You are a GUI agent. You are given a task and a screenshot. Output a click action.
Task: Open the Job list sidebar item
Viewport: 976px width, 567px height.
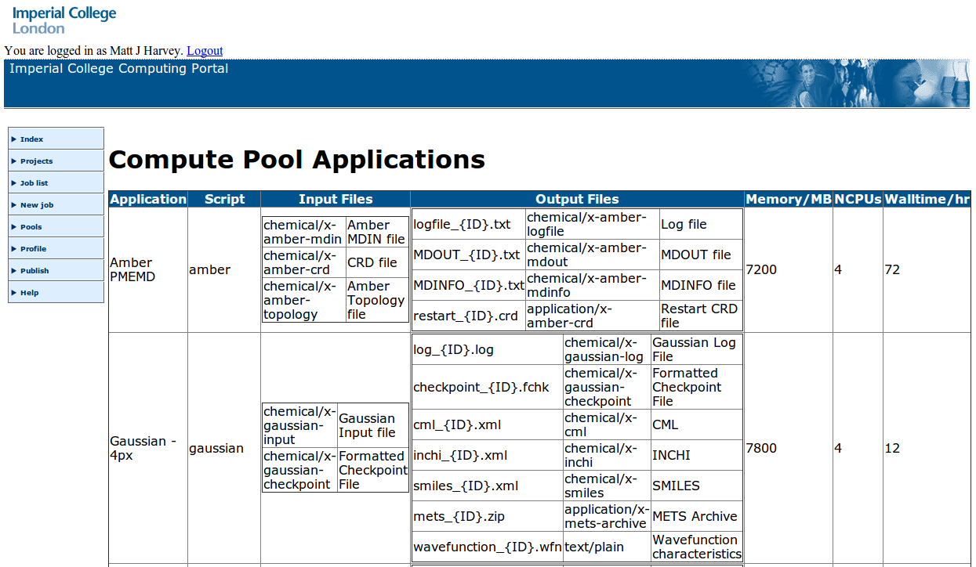click(34, 183)
